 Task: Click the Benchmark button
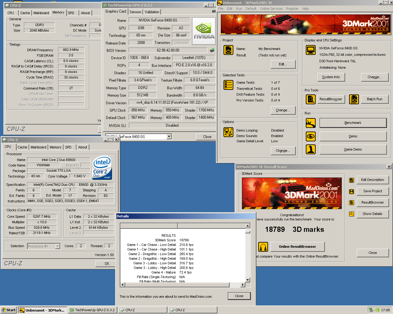tap(353, 123)
